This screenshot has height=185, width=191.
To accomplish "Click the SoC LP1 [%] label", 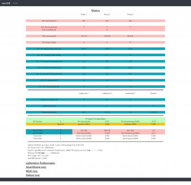I will [x=37, y=131].
